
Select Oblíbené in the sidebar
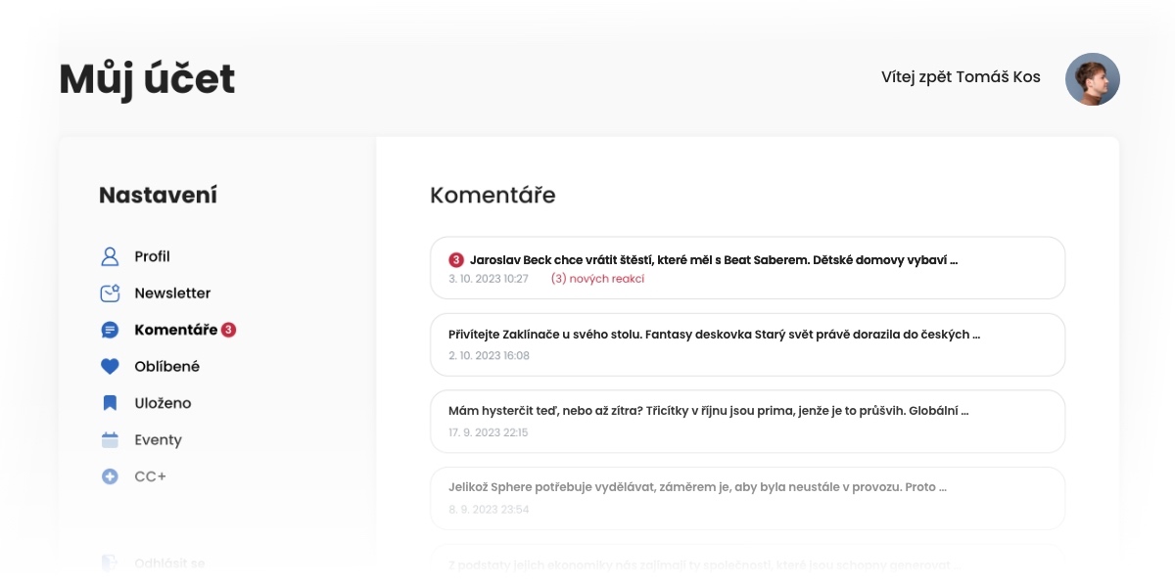coord(167,367)
